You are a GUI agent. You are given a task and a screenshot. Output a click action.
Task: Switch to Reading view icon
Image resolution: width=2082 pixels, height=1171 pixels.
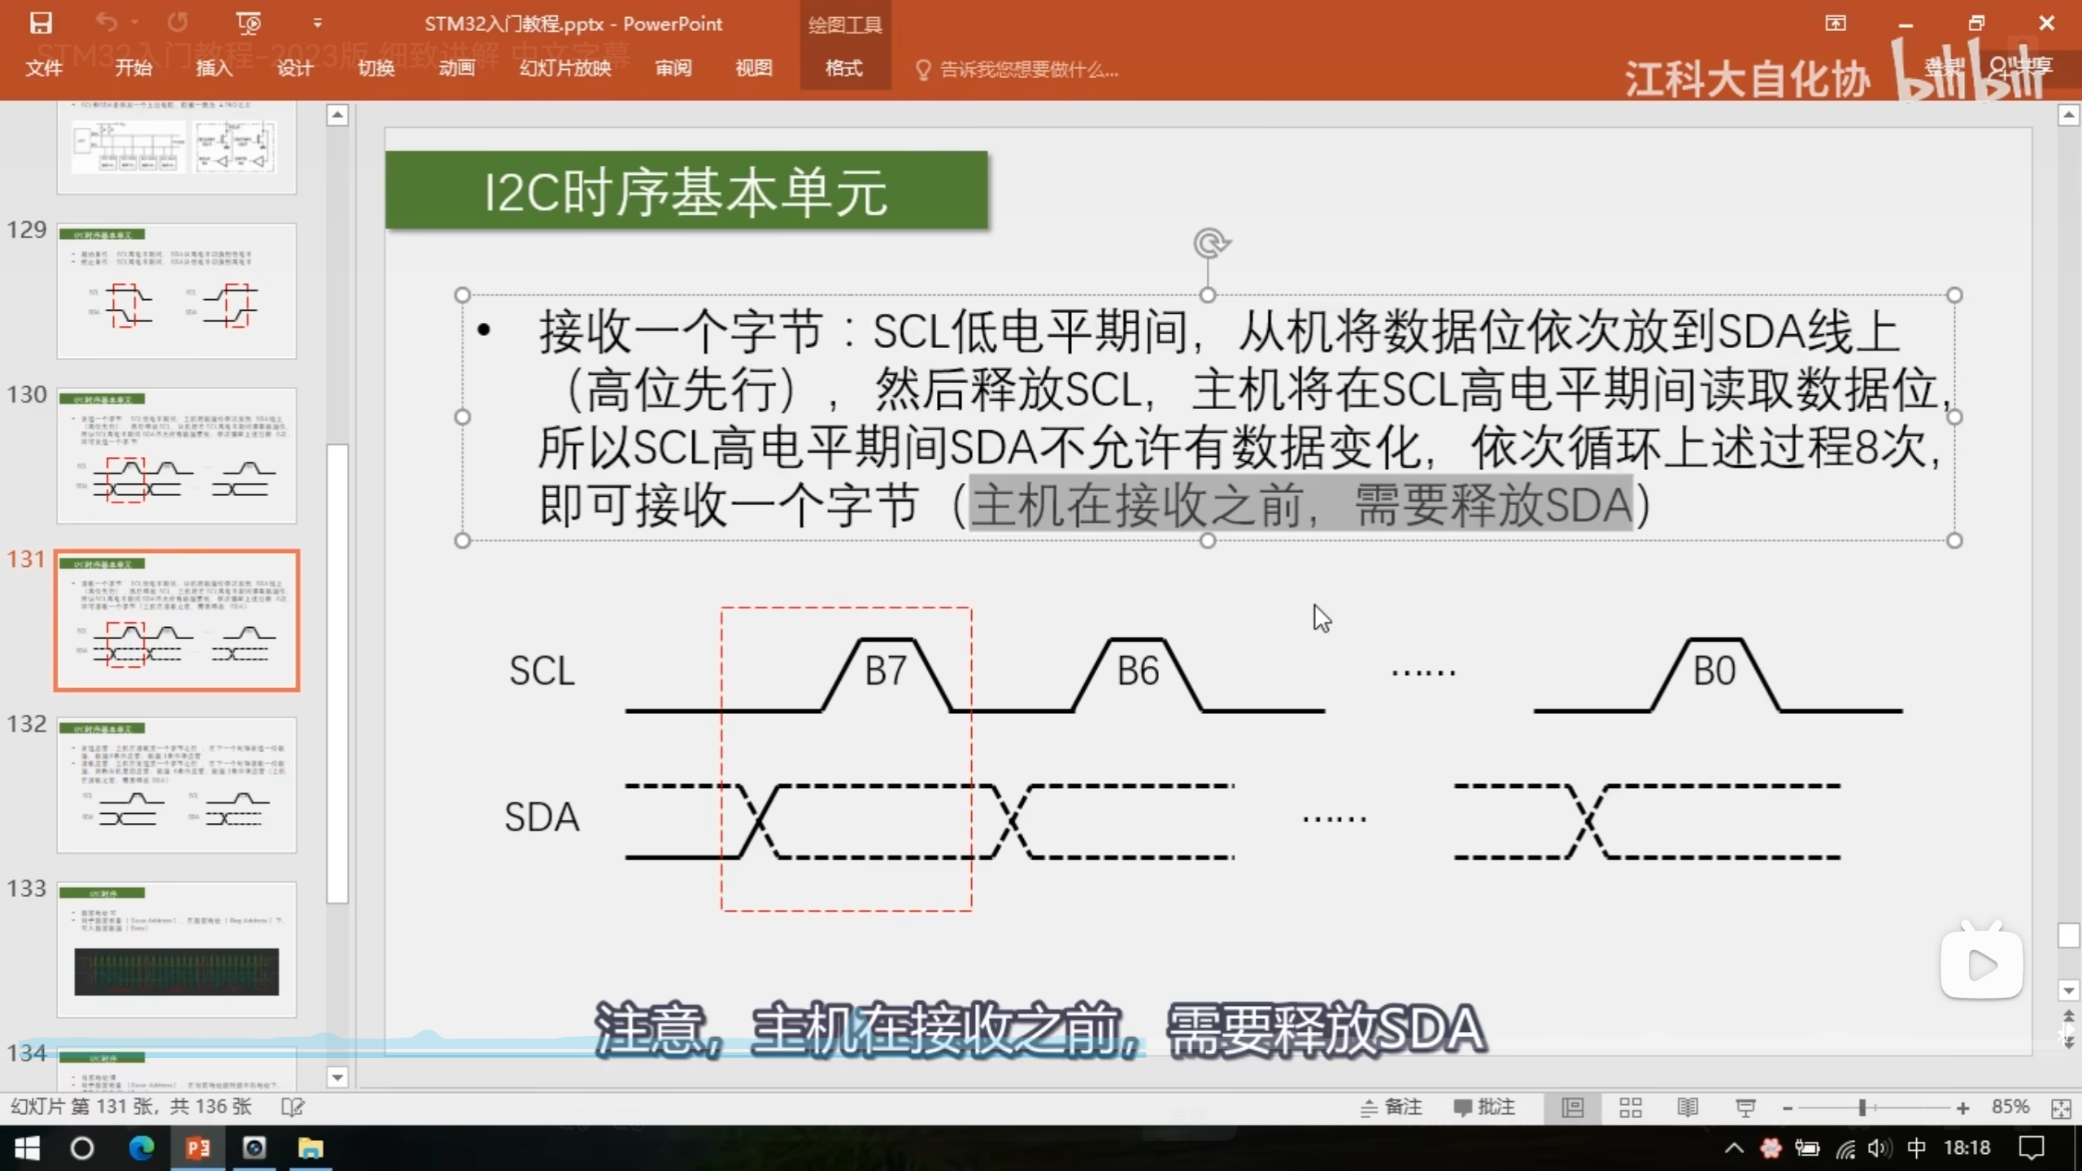pos(1688,1107)
